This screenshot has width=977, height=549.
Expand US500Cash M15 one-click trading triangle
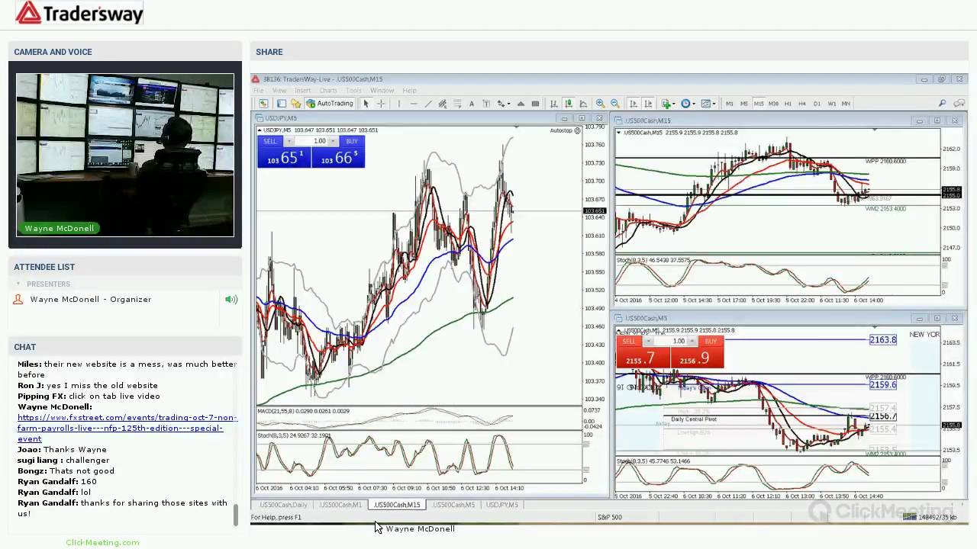point(620,133)
